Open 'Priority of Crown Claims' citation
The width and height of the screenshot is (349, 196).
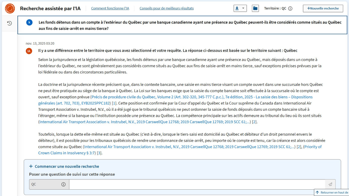point(313,147)
